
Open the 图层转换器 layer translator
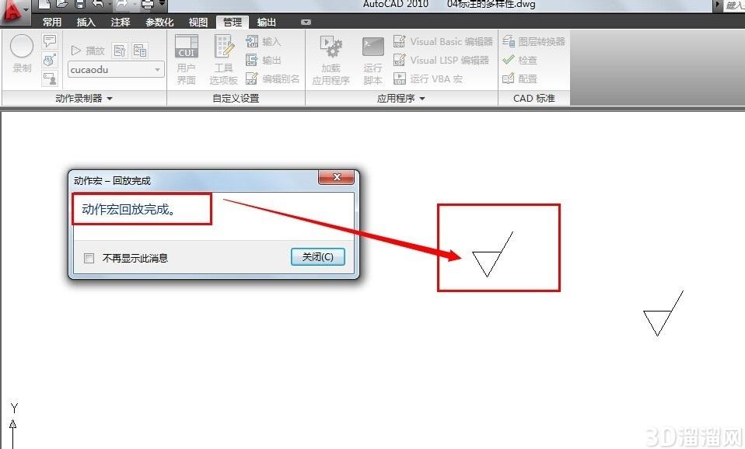[x=533, y=42]
